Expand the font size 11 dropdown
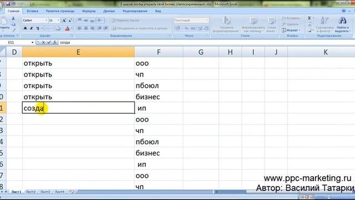The height and width of the screenshot is (200, 355). coord(58,21)
